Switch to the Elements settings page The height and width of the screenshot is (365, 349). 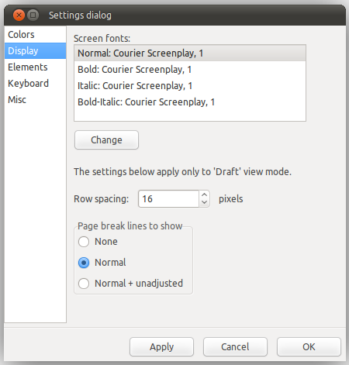[35, 67]
